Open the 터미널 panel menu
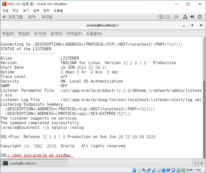 [47, 17]
